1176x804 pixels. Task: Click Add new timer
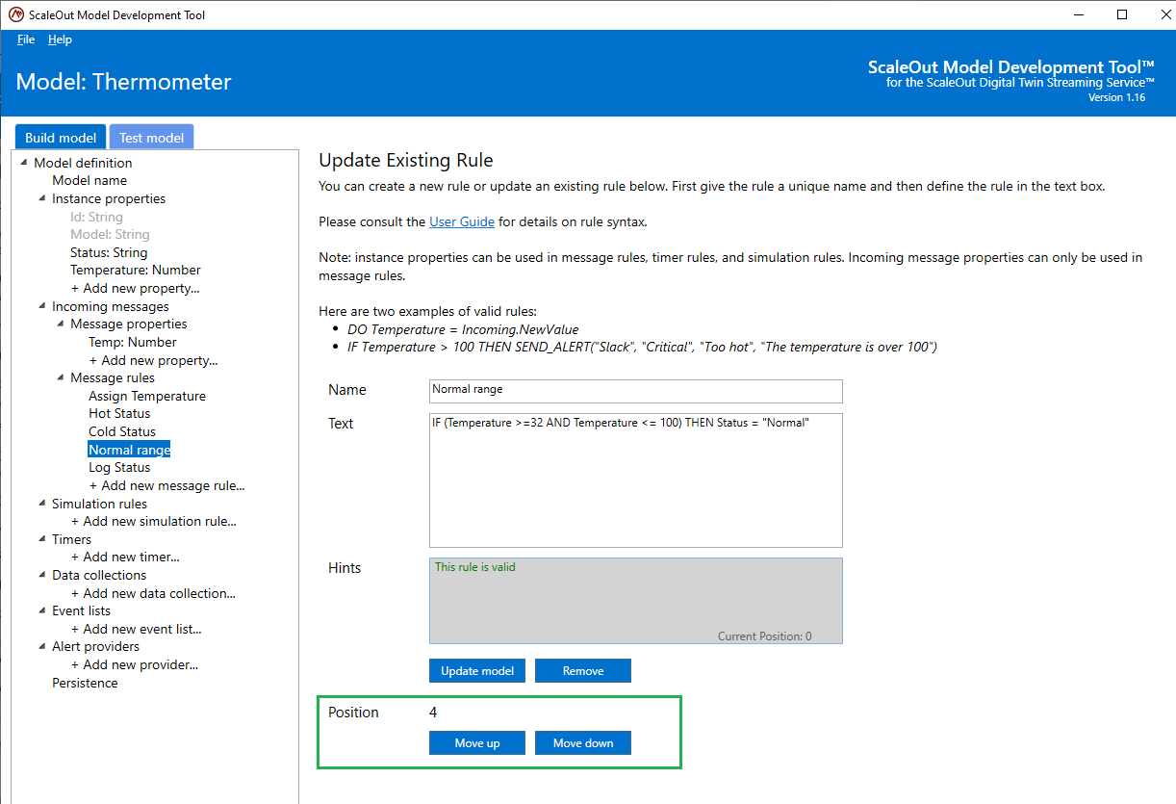click(x=125, y=557)
